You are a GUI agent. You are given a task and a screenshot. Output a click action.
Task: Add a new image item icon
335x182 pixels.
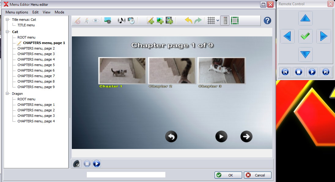[x=160, y=21]
